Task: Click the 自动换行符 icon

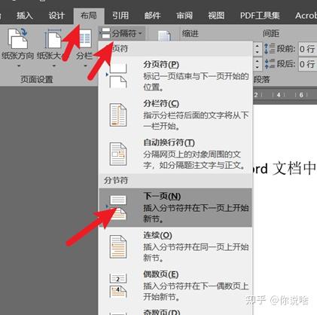Action: [x=118, y=154]
